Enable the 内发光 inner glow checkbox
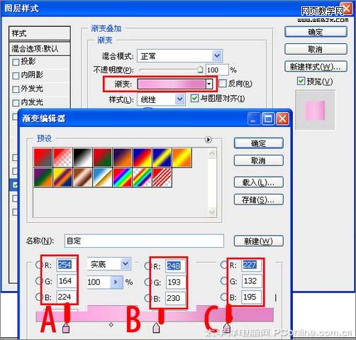 click(x=16, y=103)
